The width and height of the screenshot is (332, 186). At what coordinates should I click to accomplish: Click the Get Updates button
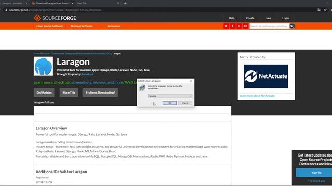tap(44, 92)
